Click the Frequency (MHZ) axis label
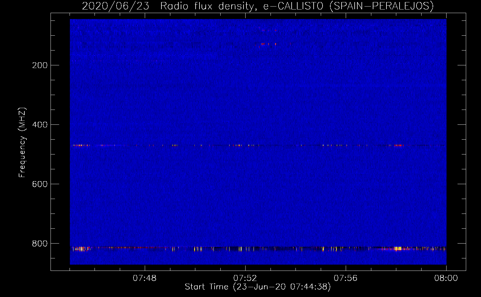The width and height of the screenshot is (481, 297). point(22,142)
